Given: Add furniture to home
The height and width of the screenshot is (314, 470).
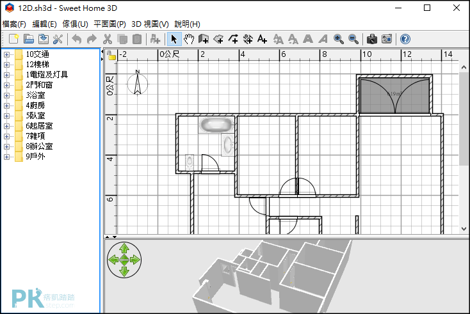Looking at the screenshot, I should click(155, 39).
